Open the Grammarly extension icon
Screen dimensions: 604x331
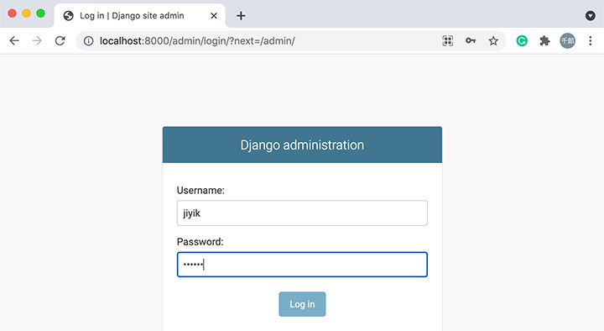click(x=522, y=41)
